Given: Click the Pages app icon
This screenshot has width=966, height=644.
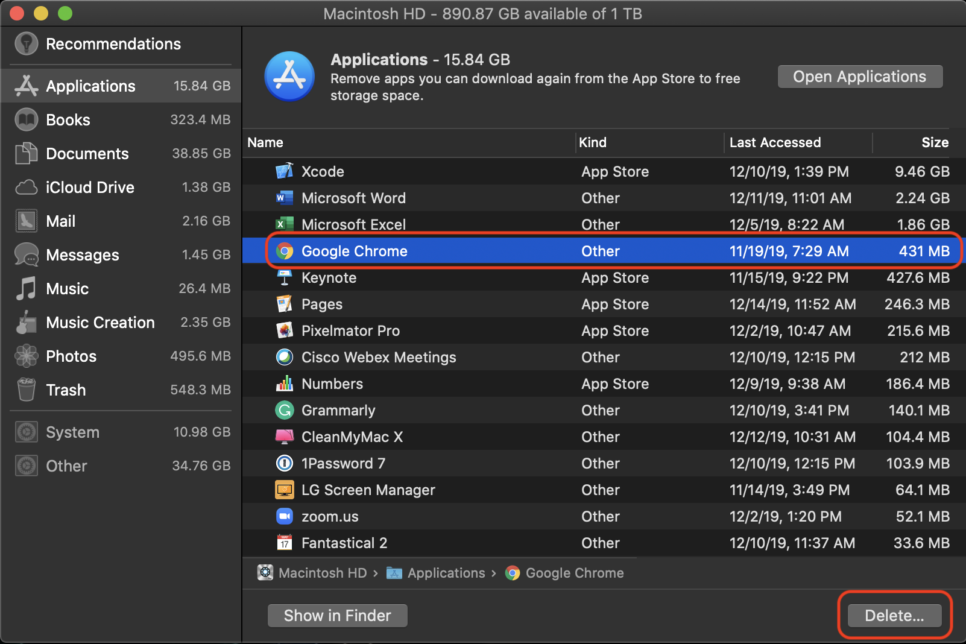Looking at the screenshot, I should click(x=285, y=304).
